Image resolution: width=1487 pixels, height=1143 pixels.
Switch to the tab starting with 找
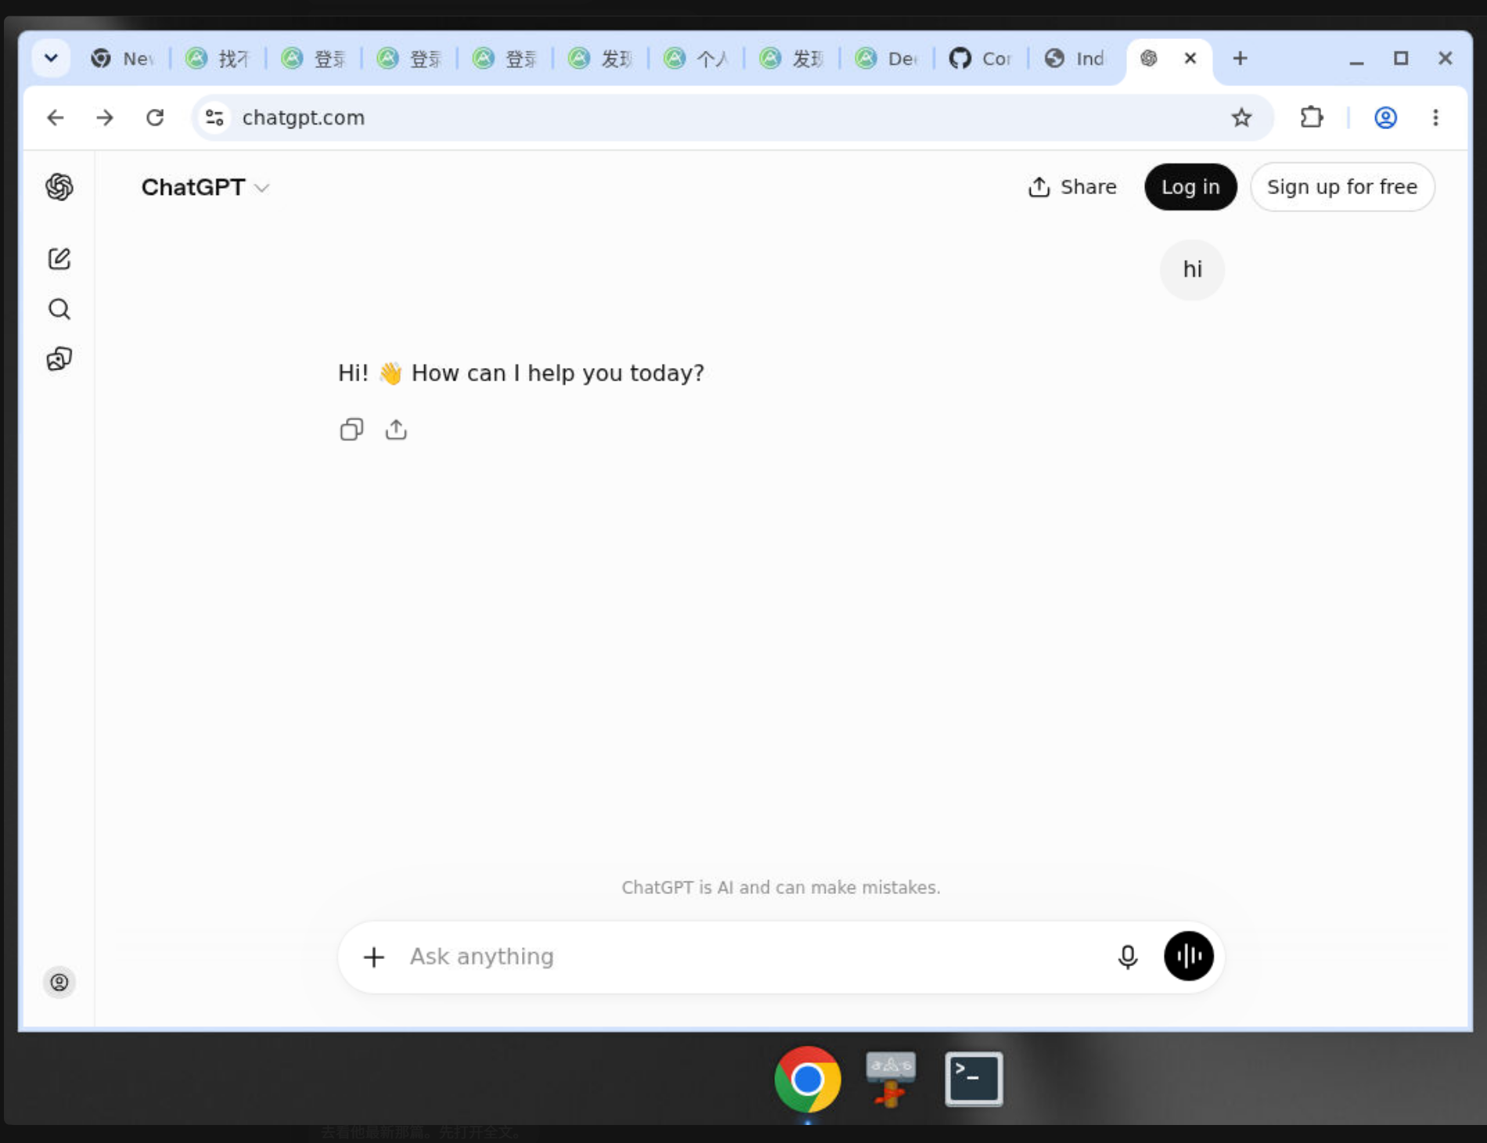pos(220,59)
